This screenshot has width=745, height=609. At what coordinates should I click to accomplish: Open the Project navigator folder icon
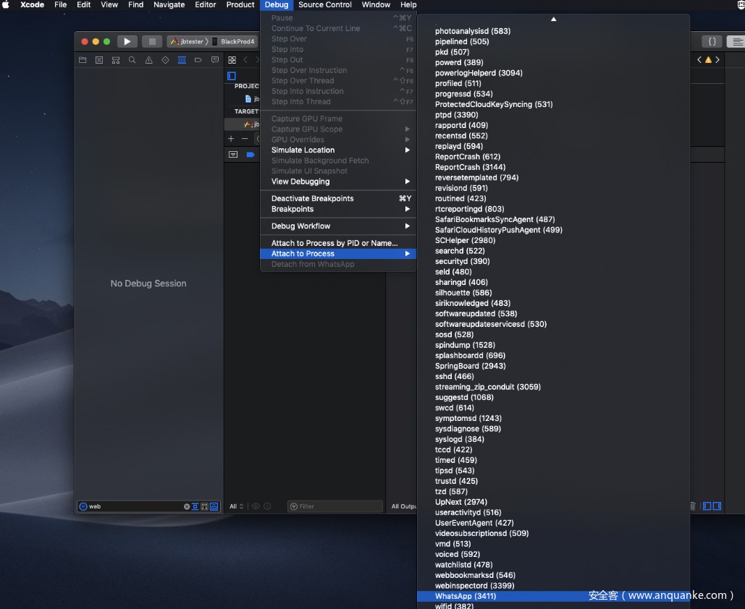(x=83, y=60)
